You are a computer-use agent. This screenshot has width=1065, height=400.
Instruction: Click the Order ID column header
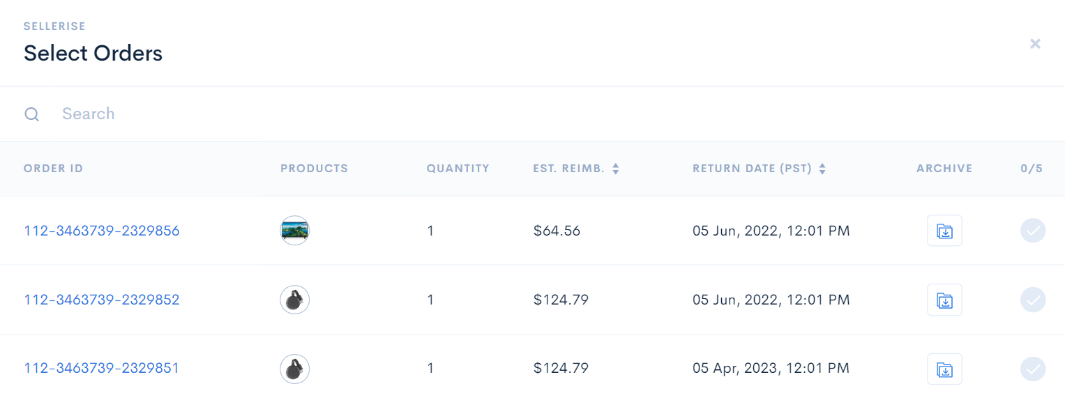click(x=53, y=169)
